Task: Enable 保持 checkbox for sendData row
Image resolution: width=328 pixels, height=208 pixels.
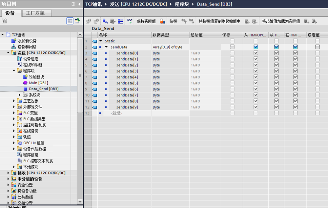Action: tap(232, 47)
